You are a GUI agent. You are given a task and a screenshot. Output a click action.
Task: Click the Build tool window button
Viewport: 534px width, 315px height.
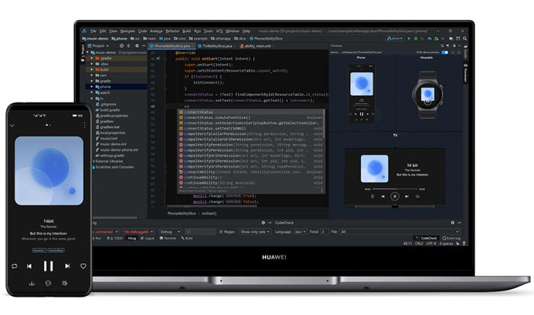187,239
